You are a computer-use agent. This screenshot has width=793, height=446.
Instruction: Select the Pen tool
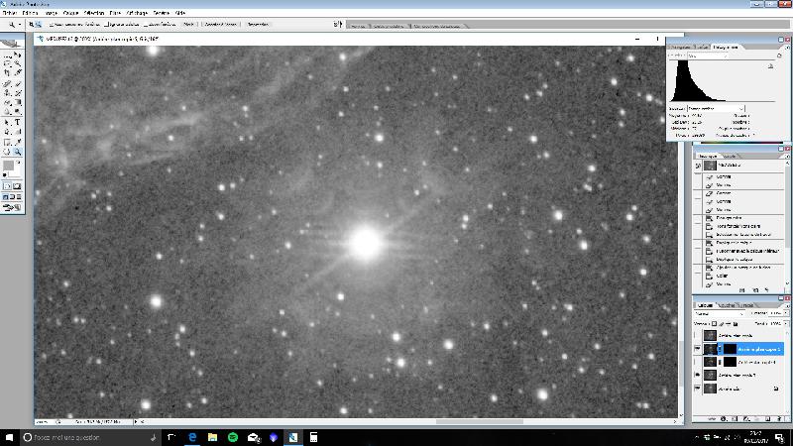7,132
